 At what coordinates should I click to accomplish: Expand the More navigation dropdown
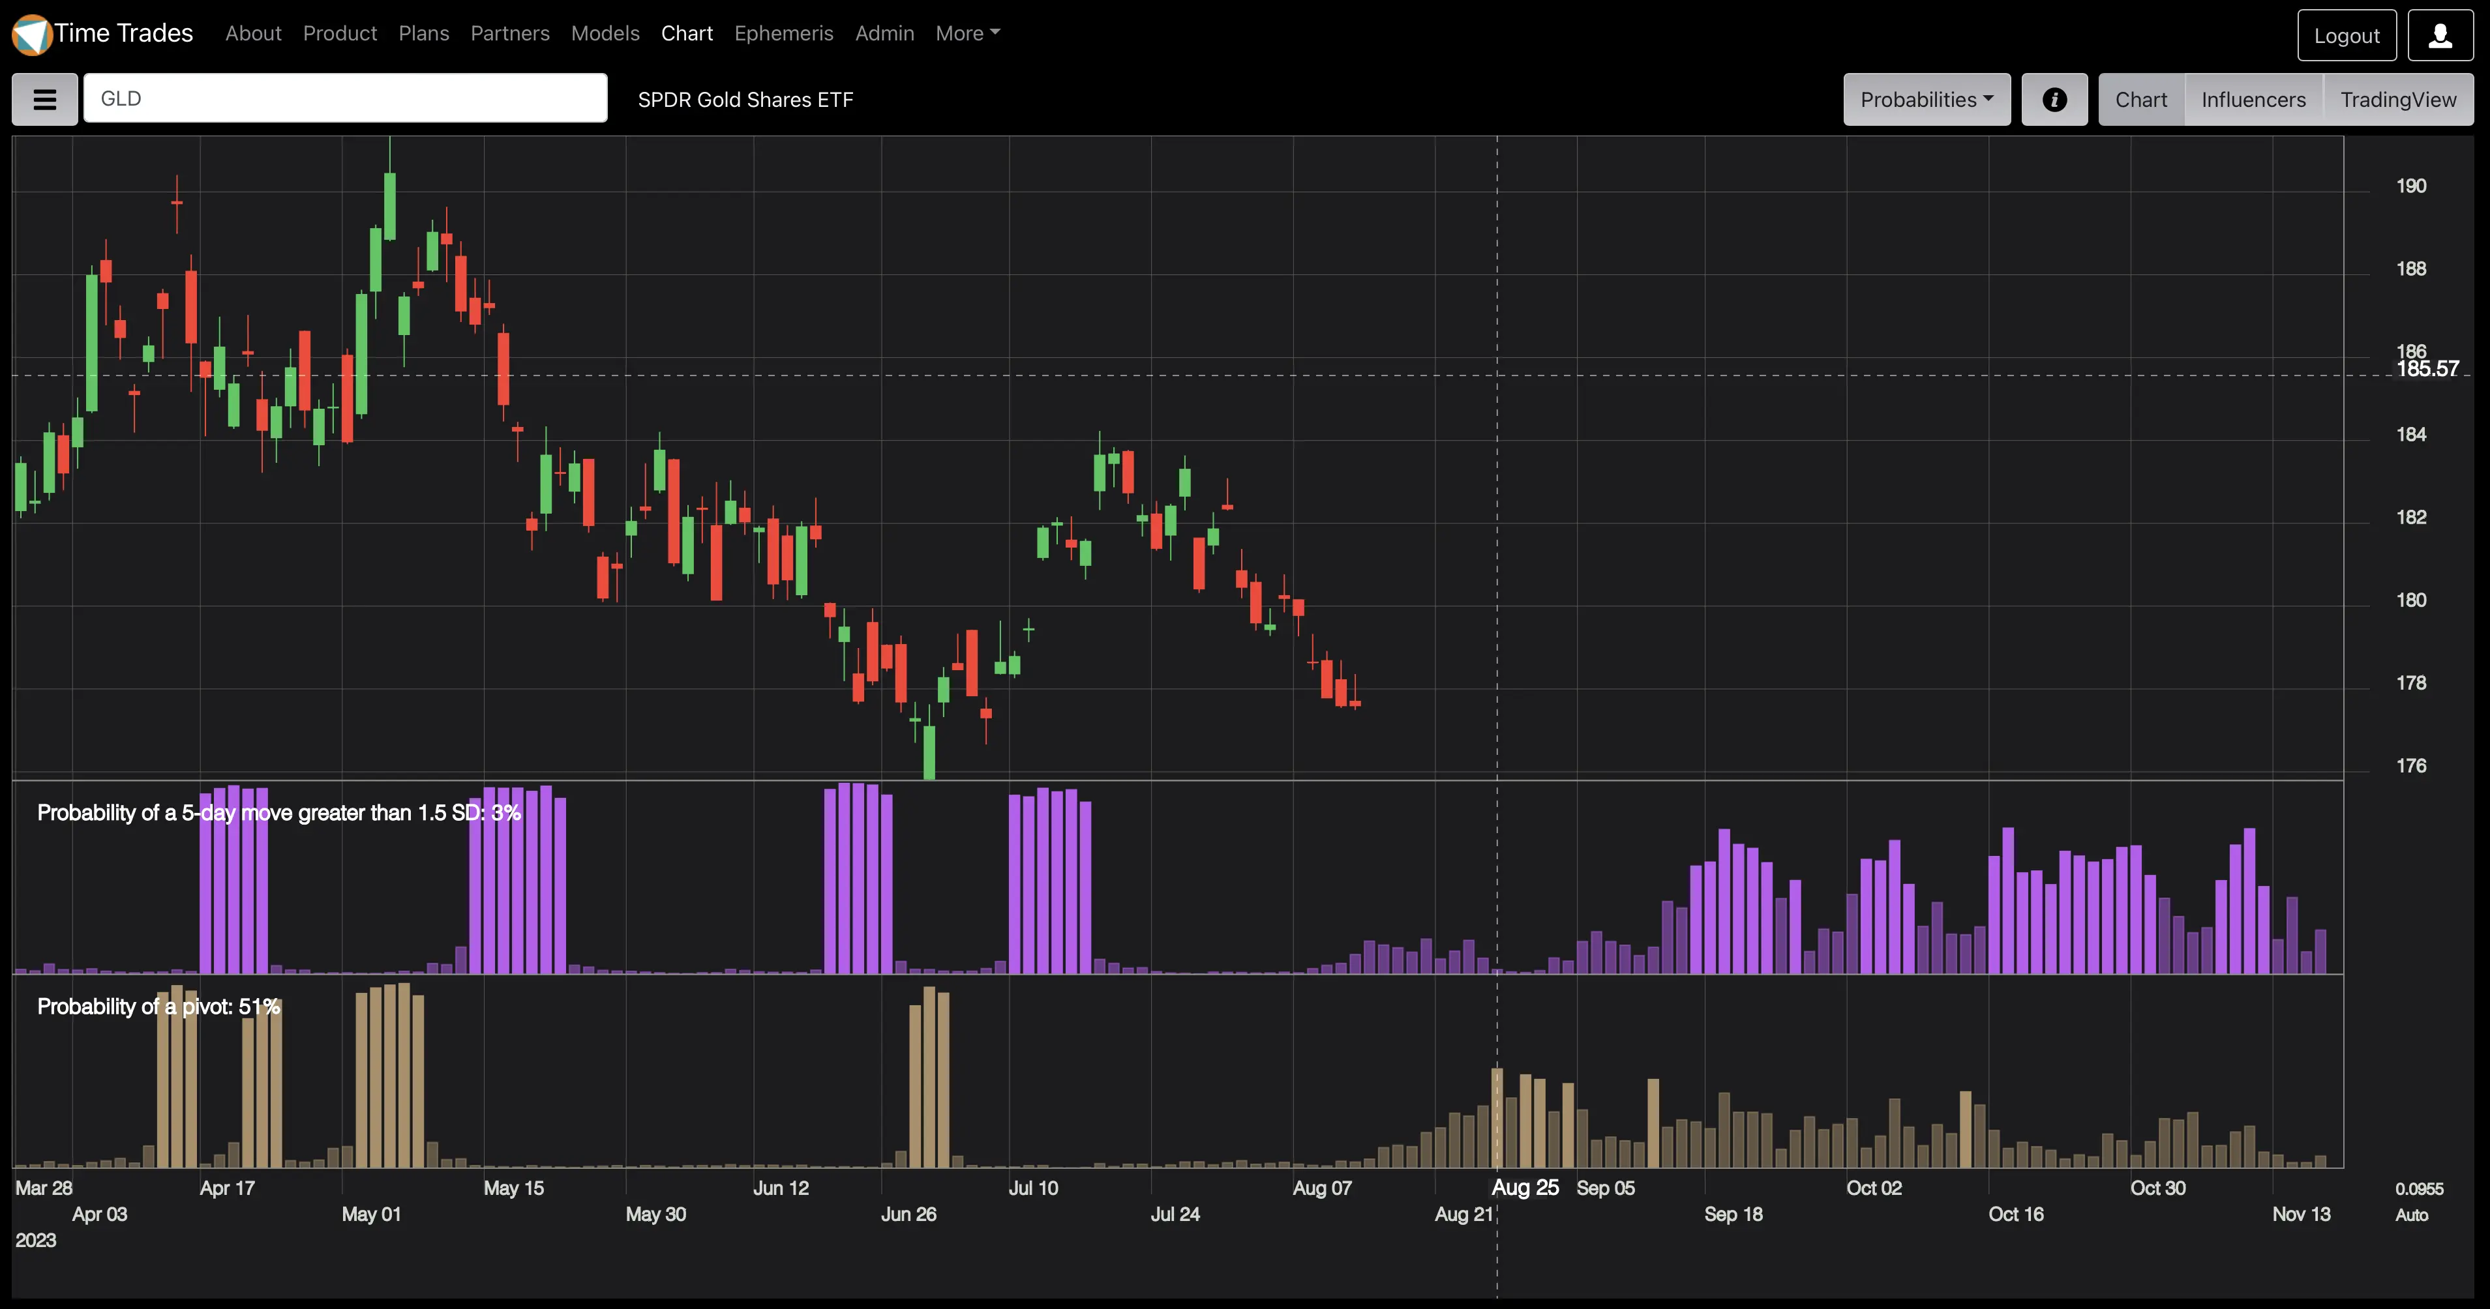(968, 33)
